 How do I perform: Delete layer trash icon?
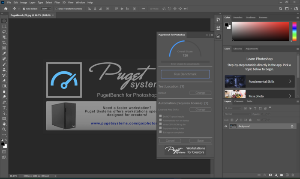pyautogui.click(x=293, y=175)
